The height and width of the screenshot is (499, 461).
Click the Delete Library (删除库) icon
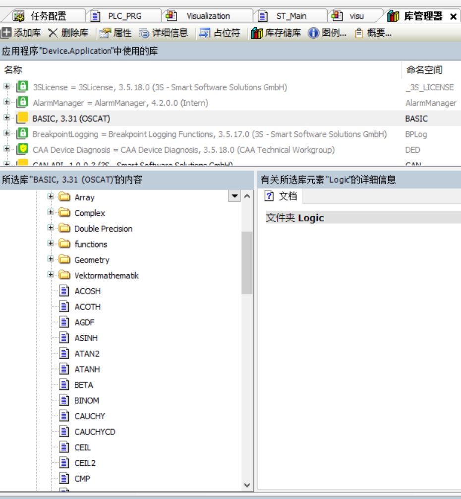coord(53,33)
